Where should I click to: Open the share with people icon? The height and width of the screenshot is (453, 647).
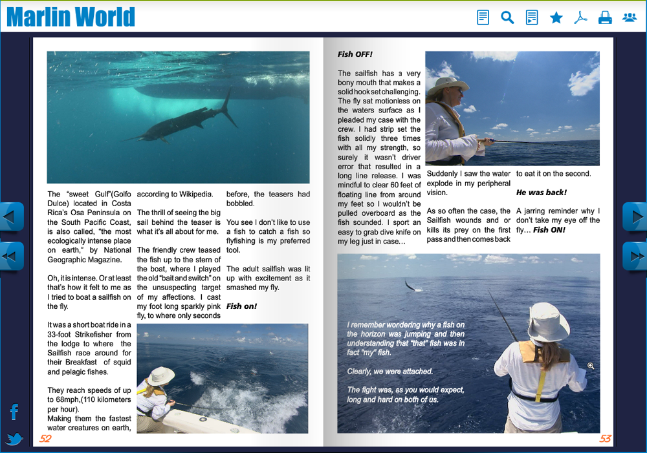pos(630,17)
